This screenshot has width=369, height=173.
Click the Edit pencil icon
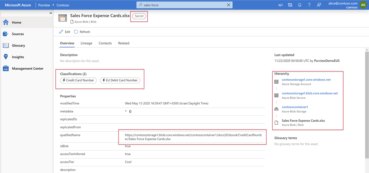(x=61, y=32)
